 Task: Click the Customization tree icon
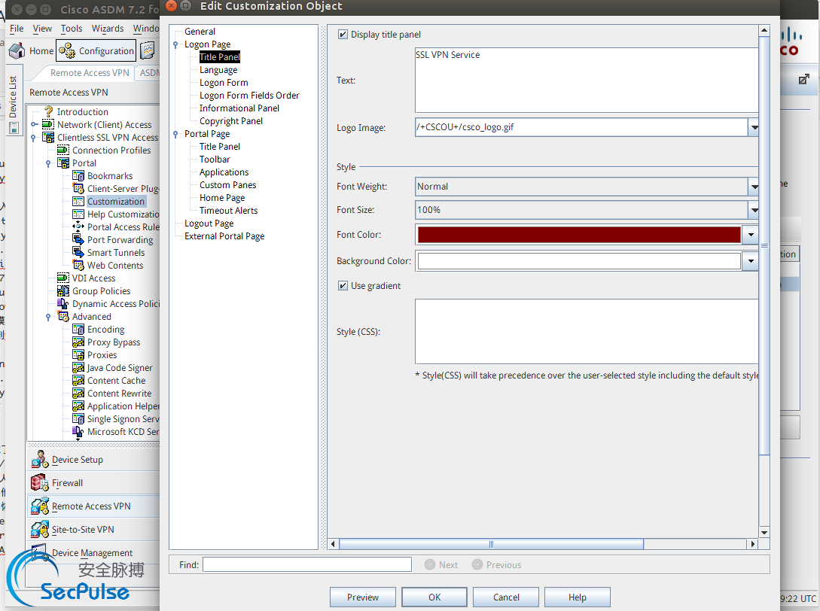point(78,201)
